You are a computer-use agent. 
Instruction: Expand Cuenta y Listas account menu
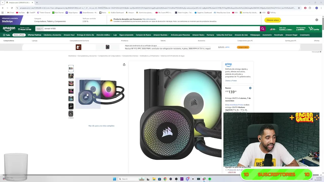[286, 29]
